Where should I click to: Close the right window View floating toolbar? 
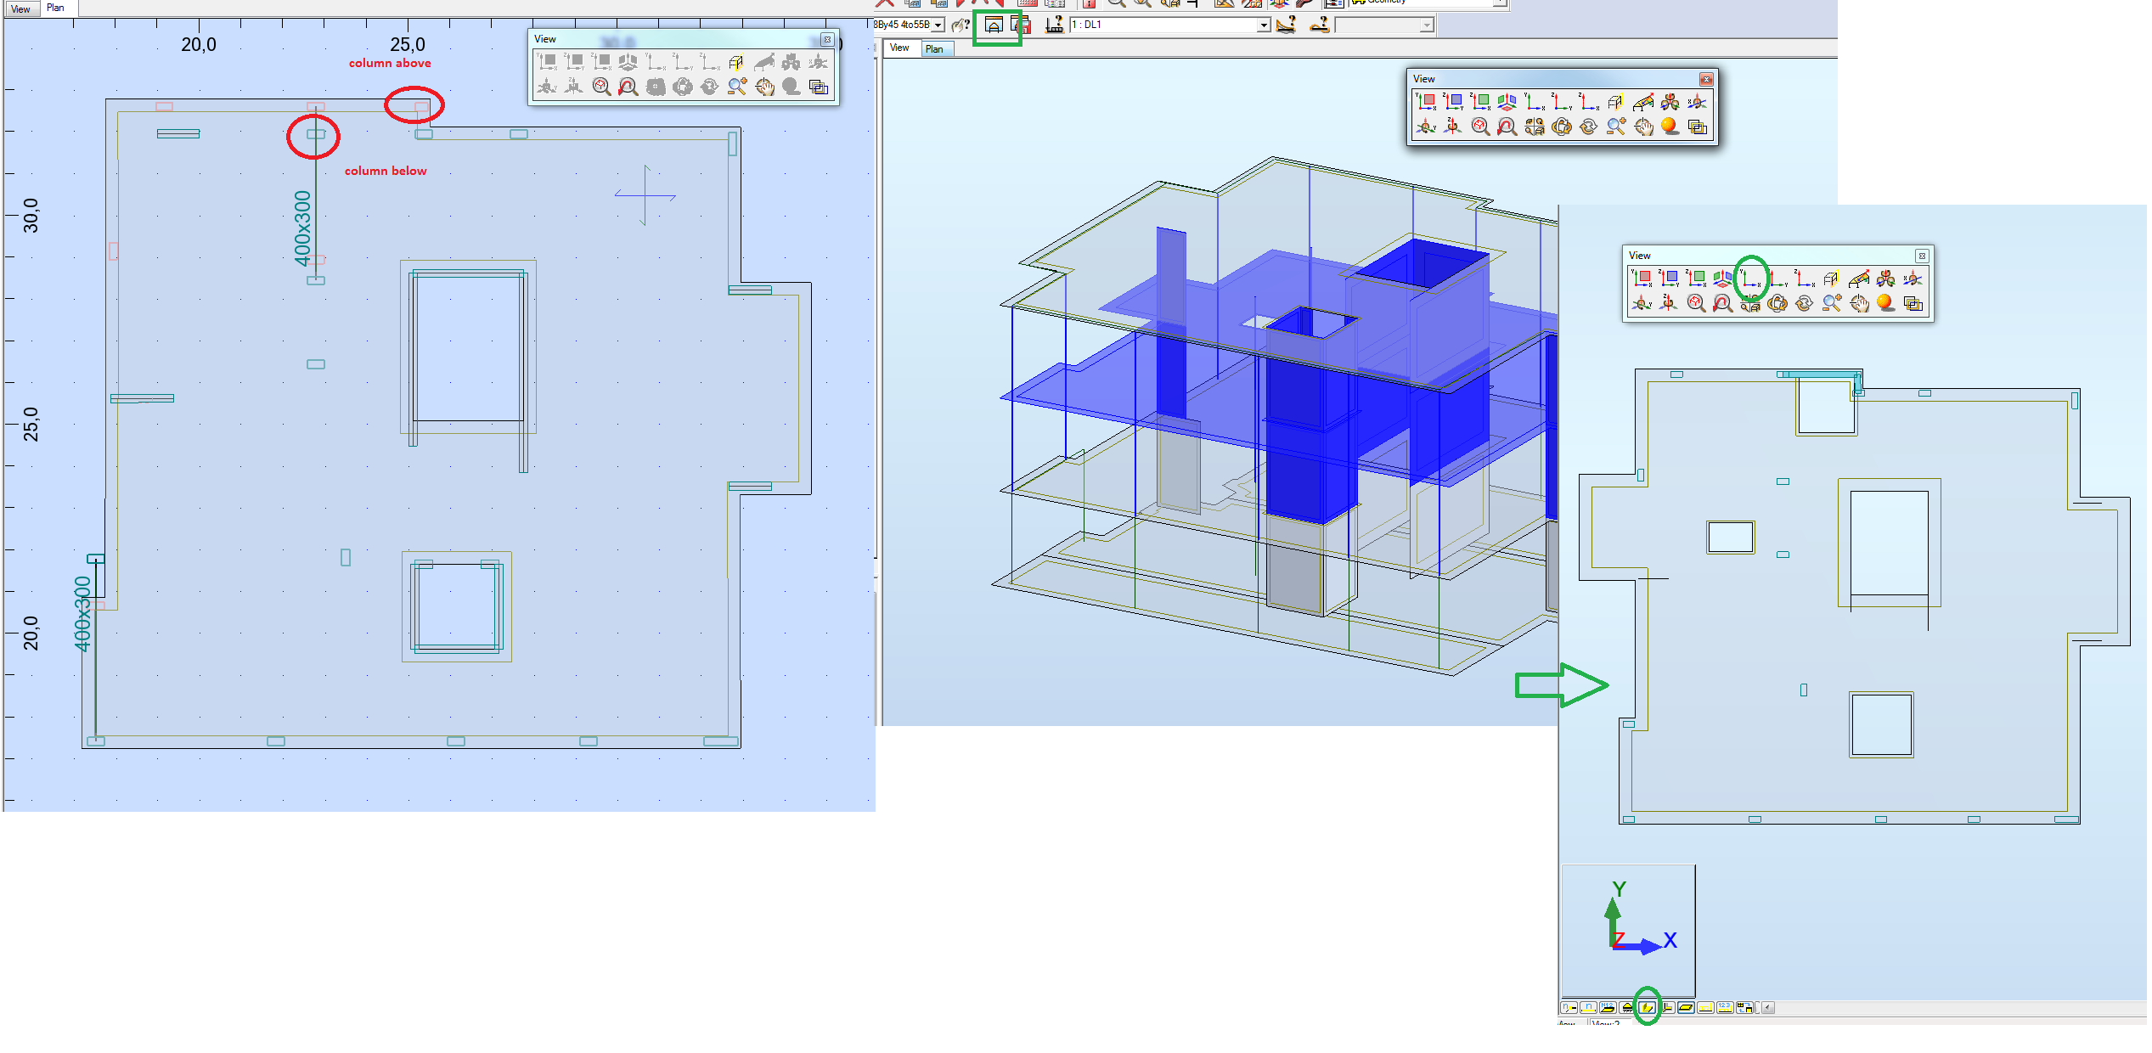[1922, 256]
